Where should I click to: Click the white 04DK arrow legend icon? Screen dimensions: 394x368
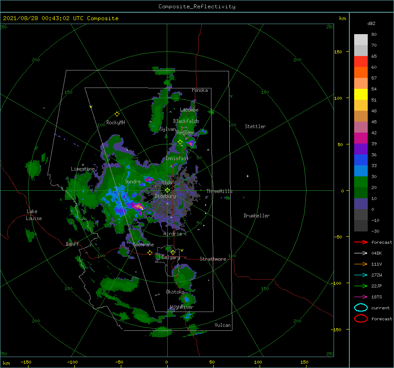(x=361, y=253)
